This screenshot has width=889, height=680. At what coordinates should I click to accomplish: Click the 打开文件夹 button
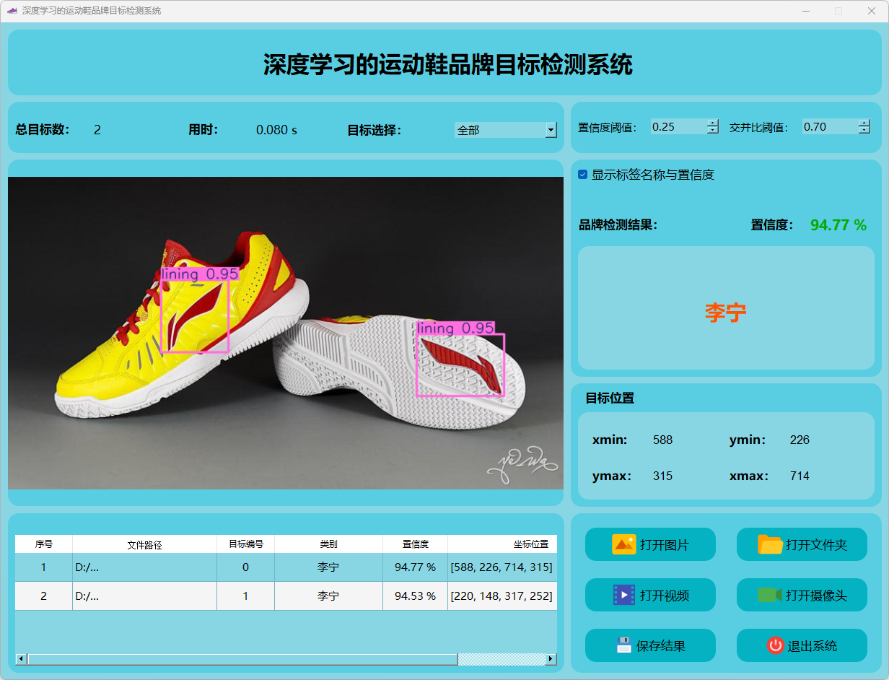point(802,544)
